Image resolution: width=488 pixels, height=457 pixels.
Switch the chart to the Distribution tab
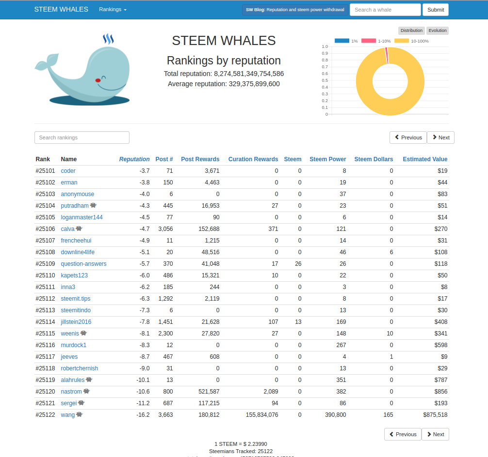(x=411, y=30)
